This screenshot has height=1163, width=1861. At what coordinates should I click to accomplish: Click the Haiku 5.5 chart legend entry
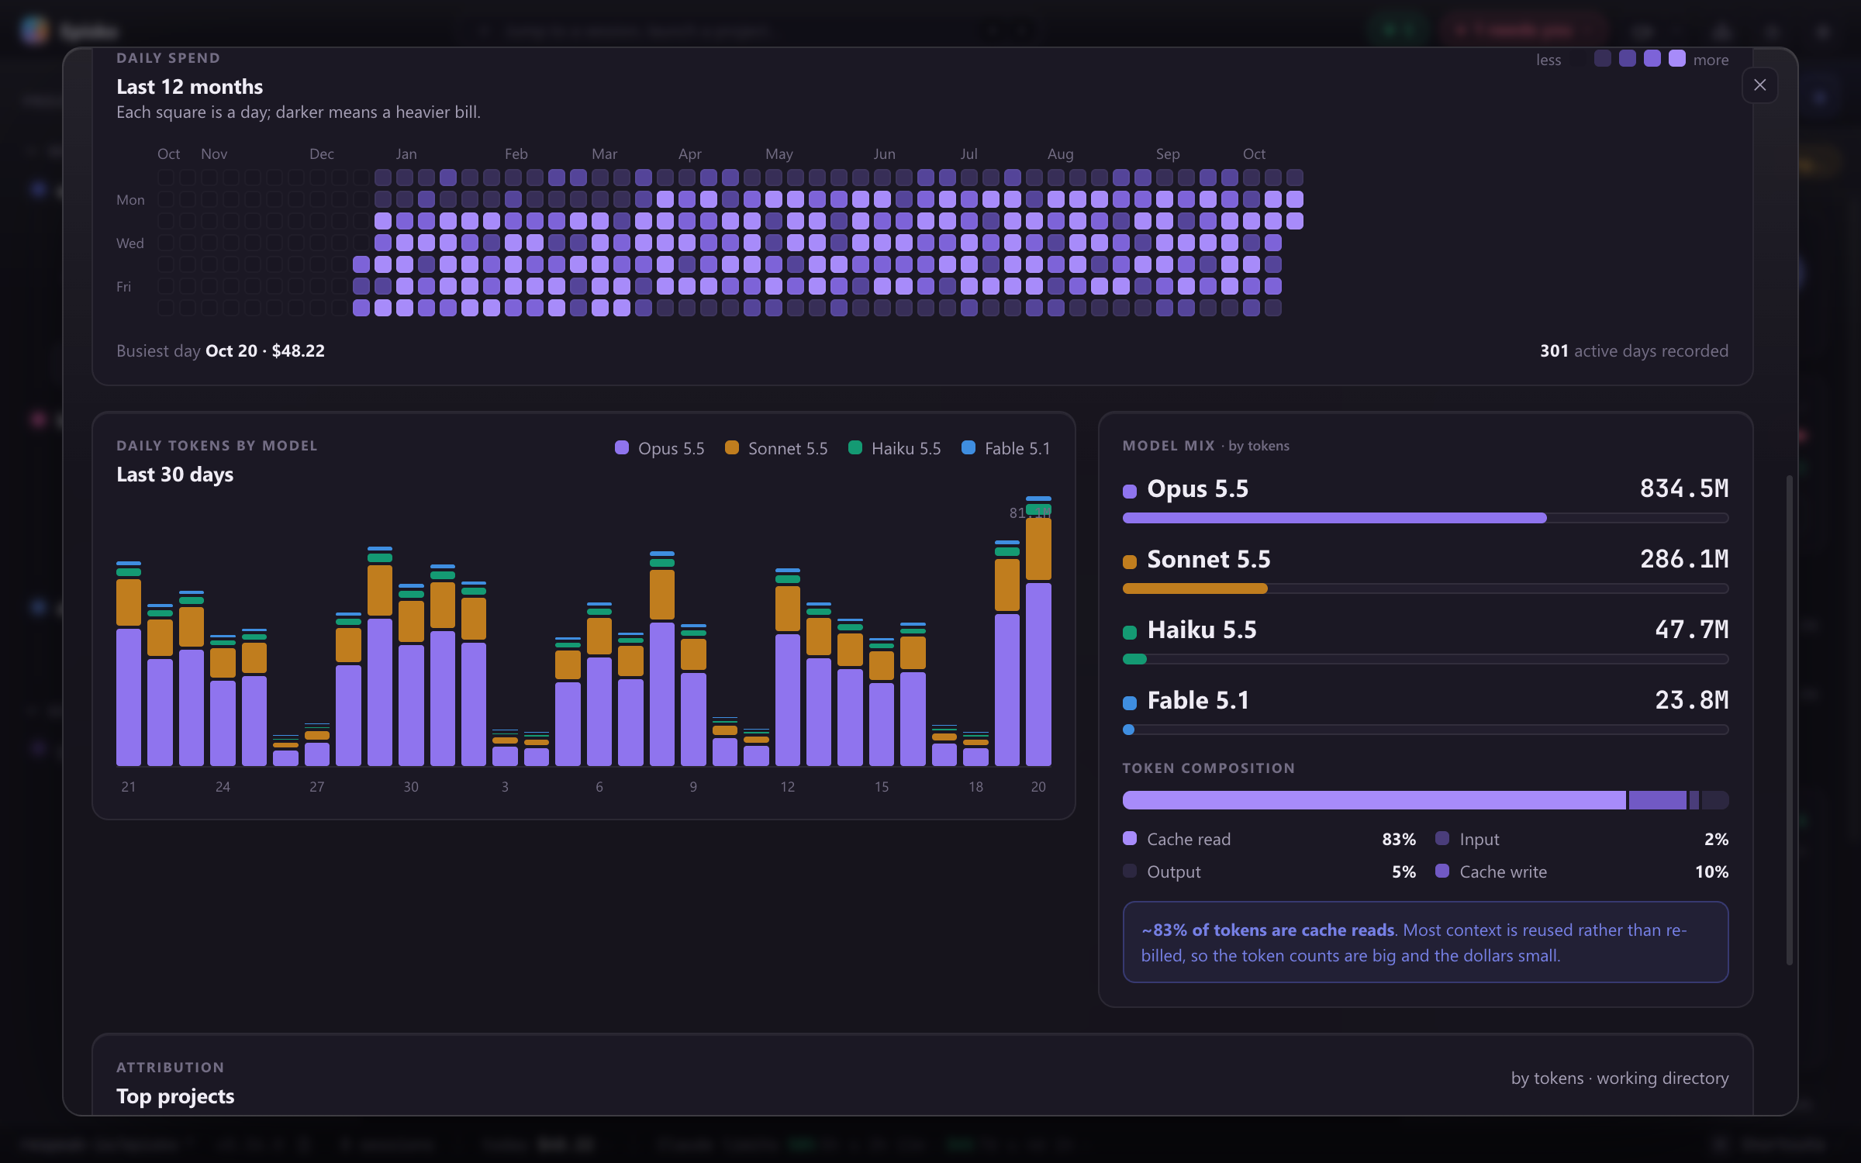tap(895, 448)
